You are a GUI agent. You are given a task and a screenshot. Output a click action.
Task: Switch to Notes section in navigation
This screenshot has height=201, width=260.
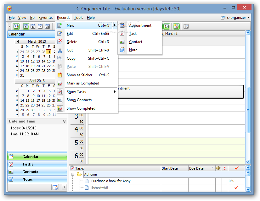37,179
